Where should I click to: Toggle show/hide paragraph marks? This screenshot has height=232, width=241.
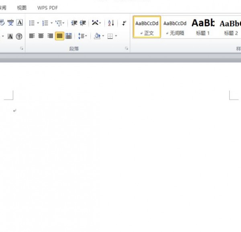[124, 23]
